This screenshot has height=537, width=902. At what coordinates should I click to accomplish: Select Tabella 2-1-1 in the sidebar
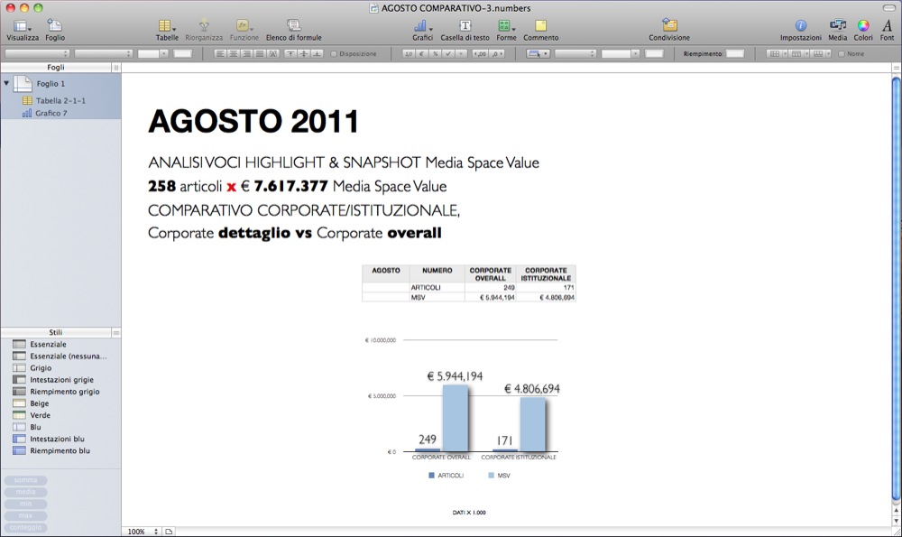click(x=60, y=100)
